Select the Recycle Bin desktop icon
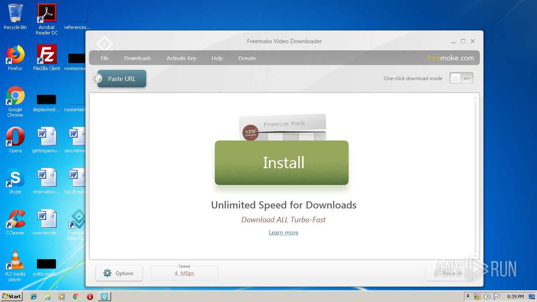This screenshot has height=302, width=537. point(15,17)
